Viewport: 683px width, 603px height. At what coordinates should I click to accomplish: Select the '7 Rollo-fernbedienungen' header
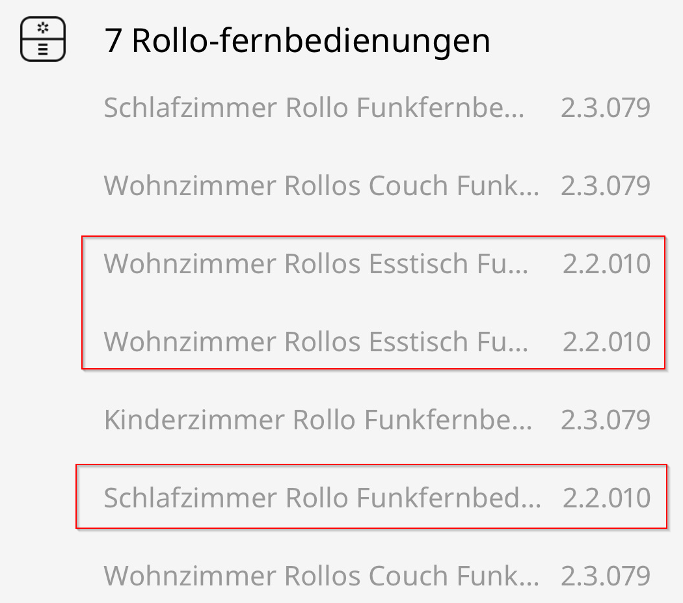(x=297, y=41)
